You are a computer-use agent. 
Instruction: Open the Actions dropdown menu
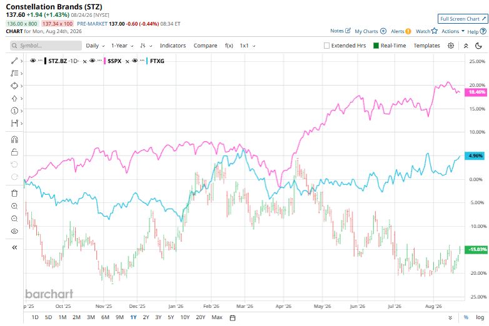click(453, 31)
